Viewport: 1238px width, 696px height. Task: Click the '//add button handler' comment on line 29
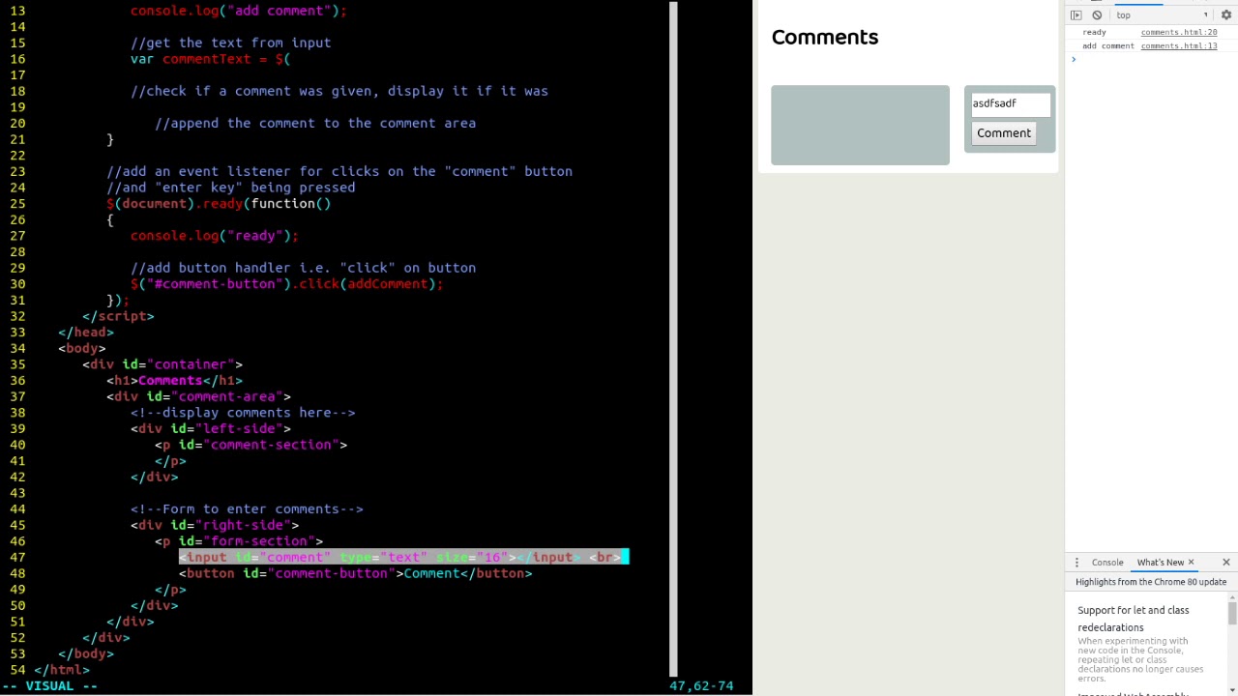pos(303,268)
